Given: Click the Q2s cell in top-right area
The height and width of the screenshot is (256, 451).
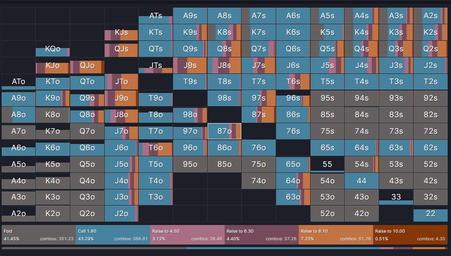Looking at the screenshot, I should point(430,49).
